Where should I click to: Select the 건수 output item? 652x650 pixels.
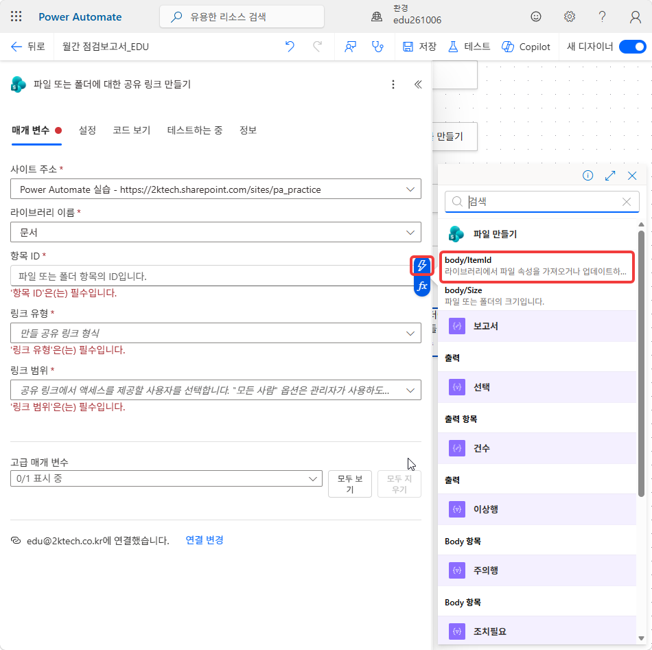pos(537,448)
